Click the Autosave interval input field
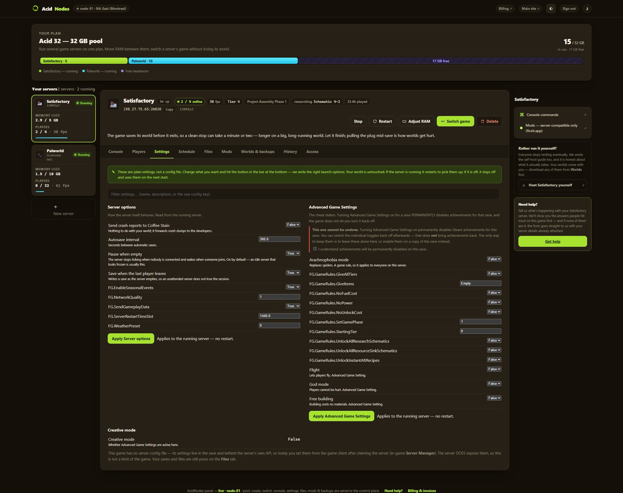Screen dimensions: 623x493 point(280,239)
